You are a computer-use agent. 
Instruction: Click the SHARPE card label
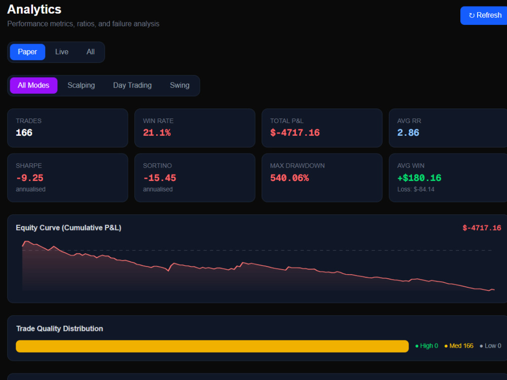tap(29, 166)
